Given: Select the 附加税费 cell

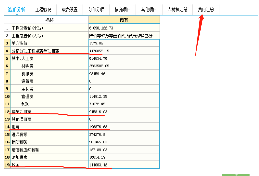Looking at the screenshot, I should click(x=50, y=157).
